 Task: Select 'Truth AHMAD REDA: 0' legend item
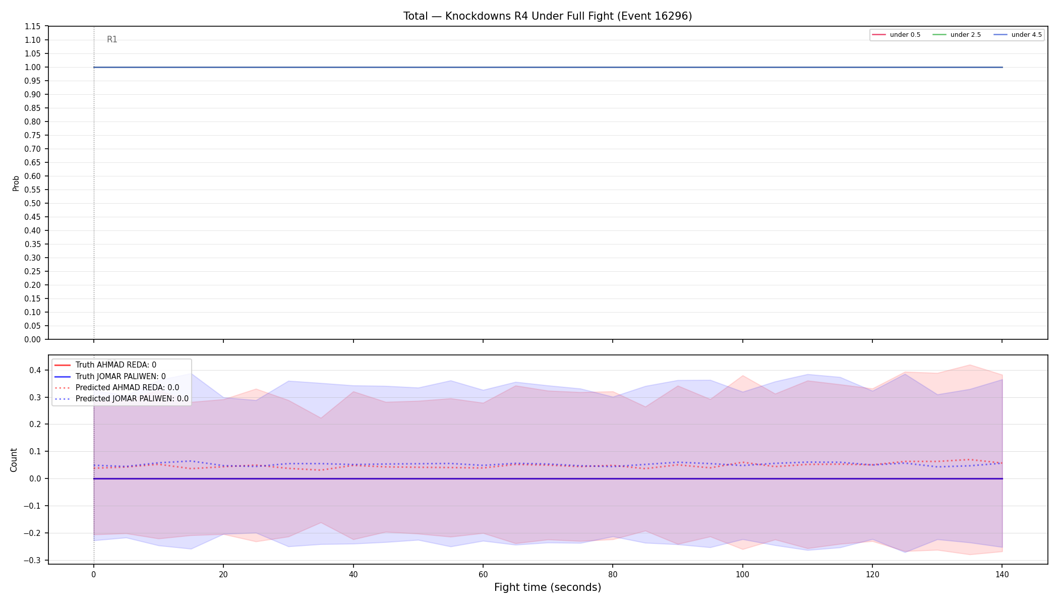(105, 365)
